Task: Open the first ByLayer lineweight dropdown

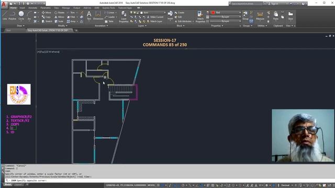Action: coord(226,17)
